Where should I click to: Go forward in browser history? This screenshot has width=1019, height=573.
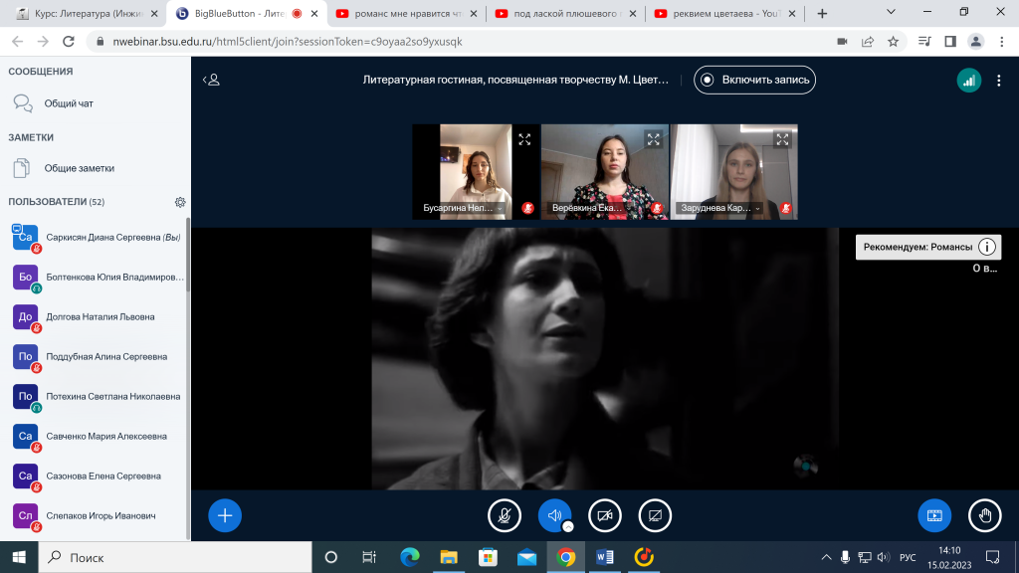(x=43, y=42)
